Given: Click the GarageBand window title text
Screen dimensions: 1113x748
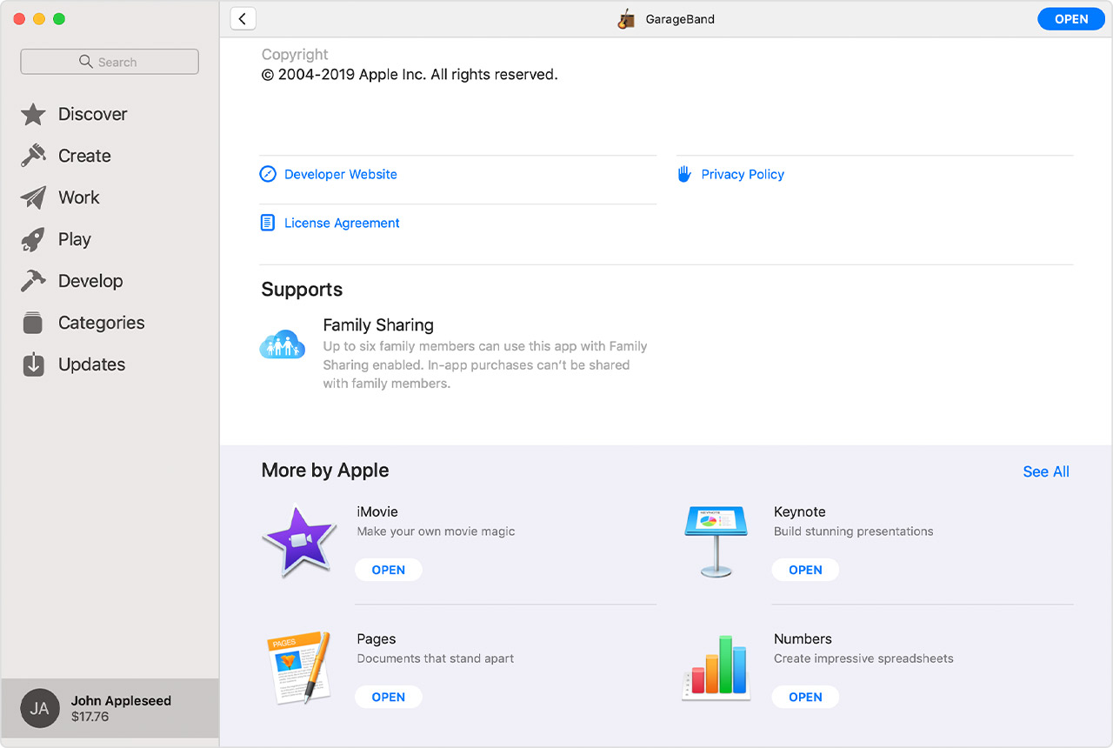Looking at the screenshot, I should 680,19.
